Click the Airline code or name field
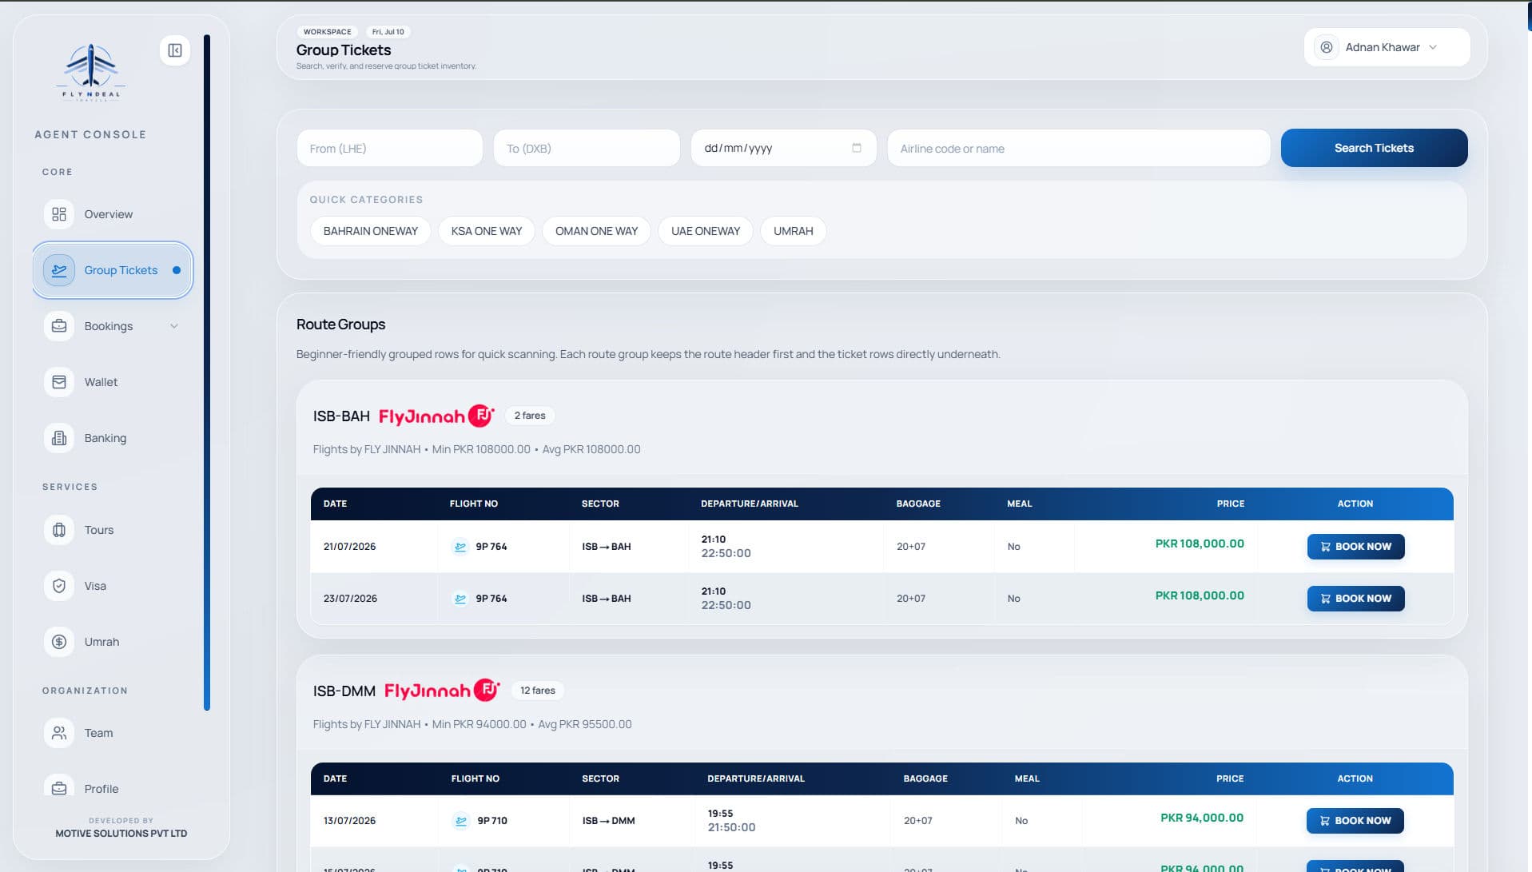 click(1078, 148)
